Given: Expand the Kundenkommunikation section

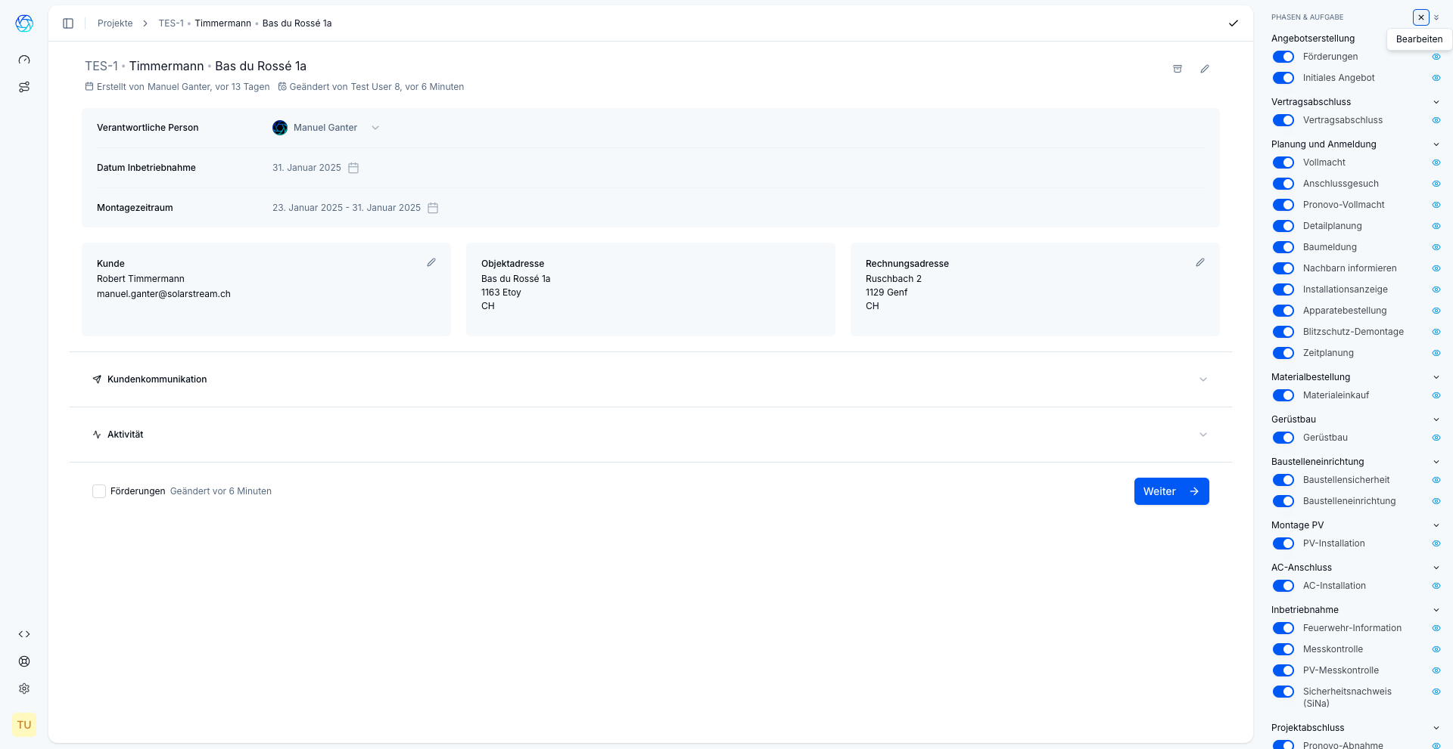Looking at the screenshot, I should (1203, 379).
